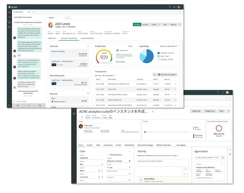
Task: Click the Score history link
Action: click(x=121, y=62)
